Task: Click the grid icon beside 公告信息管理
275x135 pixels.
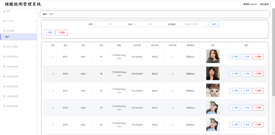Action: coord(4,96)
